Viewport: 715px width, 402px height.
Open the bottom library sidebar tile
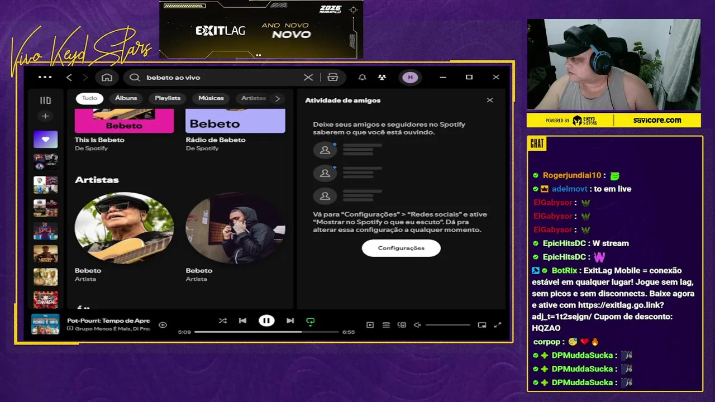point(45,300)
